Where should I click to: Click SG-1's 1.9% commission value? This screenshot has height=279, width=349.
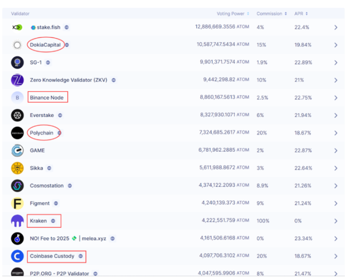click(262, 63)
